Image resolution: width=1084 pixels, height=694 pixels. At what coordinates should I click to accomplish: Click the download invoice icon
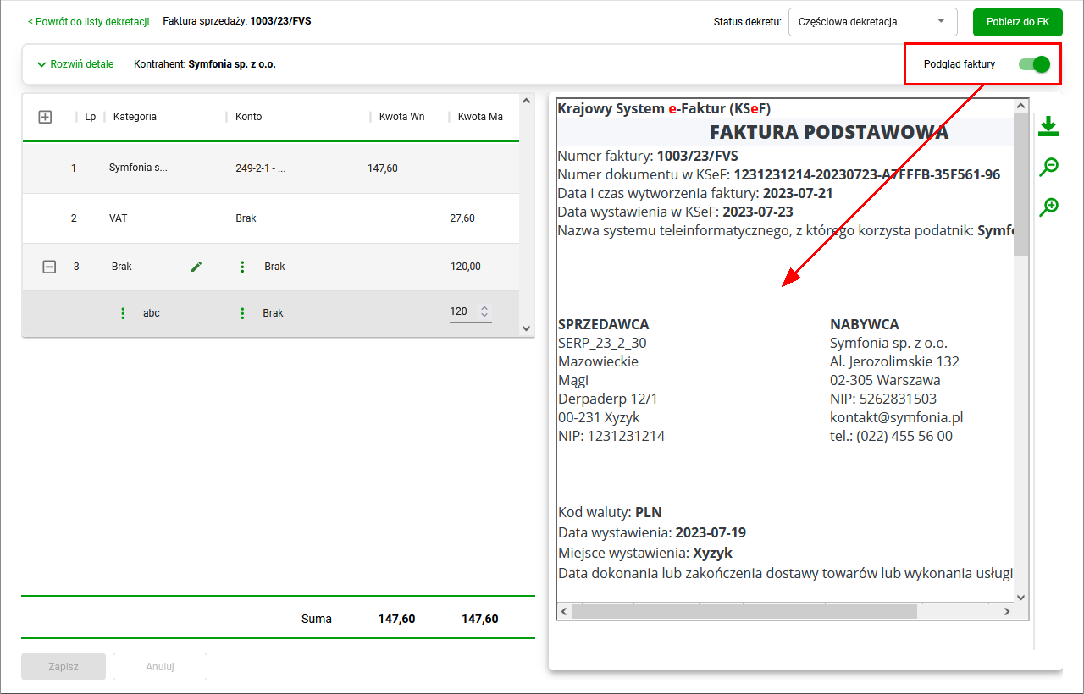pos(1048,127)
